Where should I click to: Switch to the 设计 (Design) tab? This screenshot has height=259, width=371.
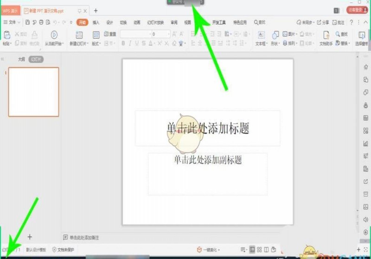click(109, 22)
